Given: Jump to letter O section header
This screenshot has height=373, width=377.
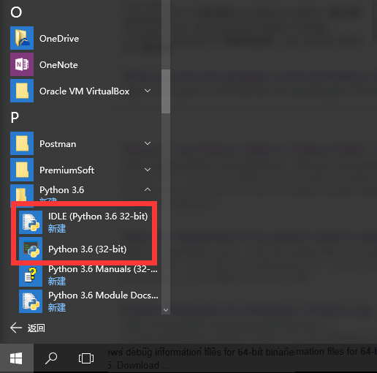Looking at the screenshot, I should pyautogui.click(x=16, y=12).
